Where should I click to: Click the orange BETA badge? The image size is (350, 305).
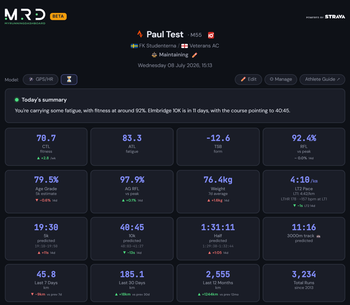[58, 16]
